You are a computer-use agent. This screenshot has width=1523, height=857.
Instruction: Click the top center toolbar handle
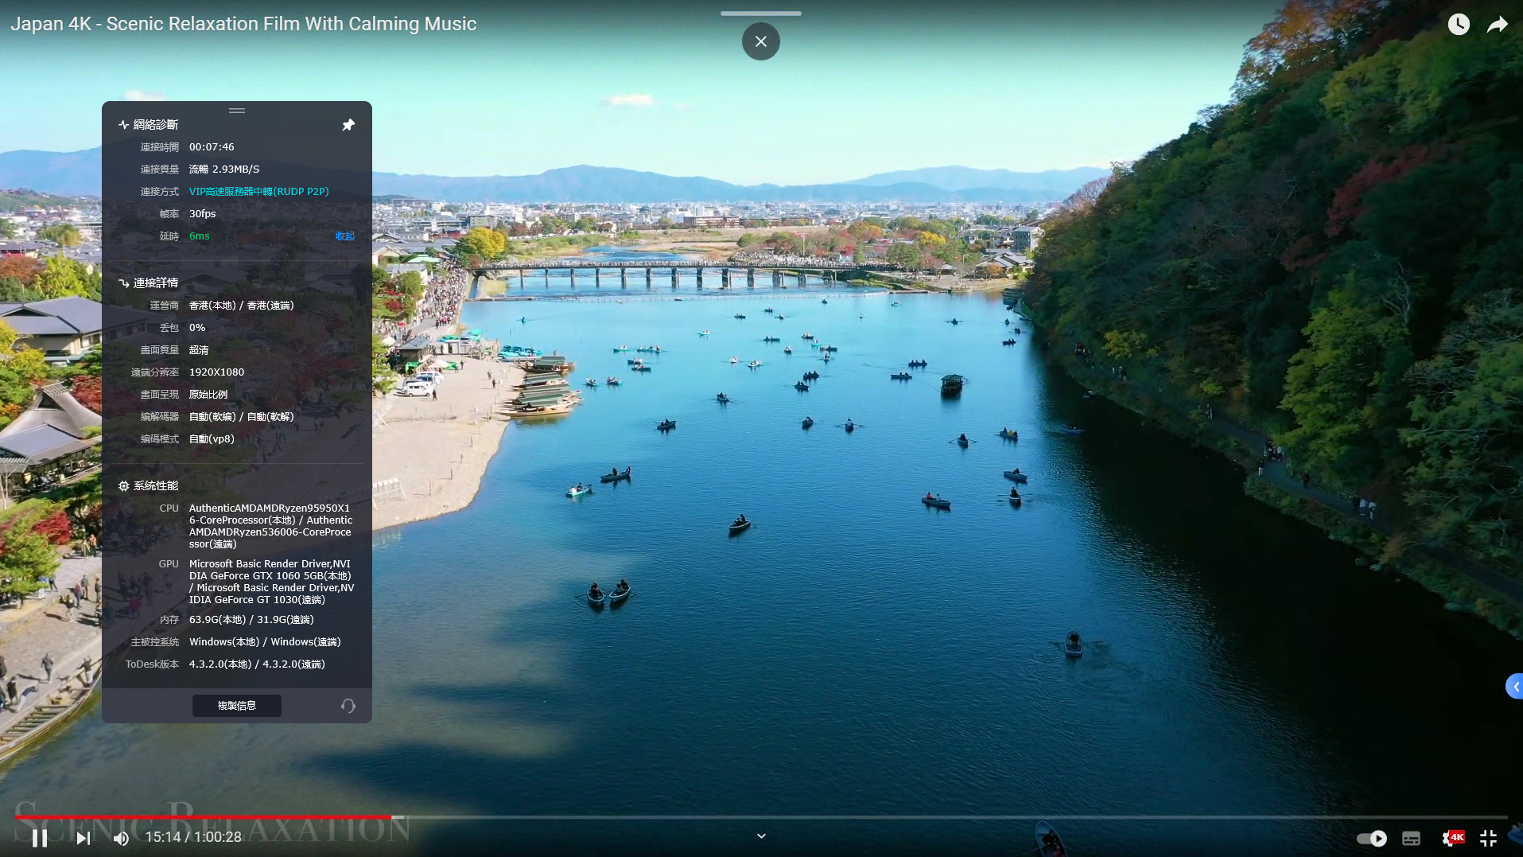[x=761, y=14]
